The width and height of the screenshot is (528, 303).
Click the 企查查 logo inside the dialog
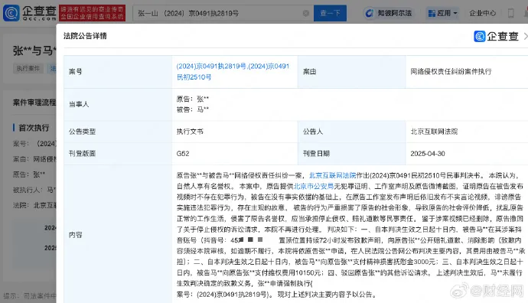pyautogui.click(x=496, y=36)
